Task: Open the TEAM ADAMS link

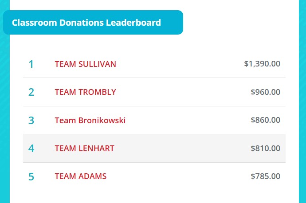Action: (81, 176)
